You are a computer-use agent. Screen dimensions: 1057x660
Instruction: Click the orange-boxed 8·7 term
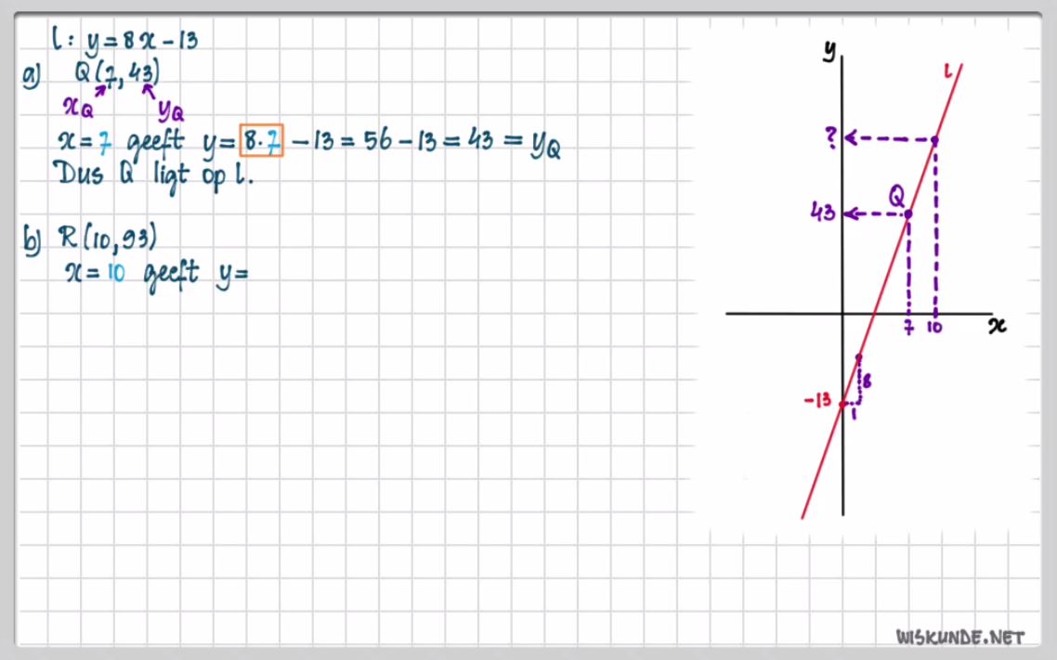point(262,141)
